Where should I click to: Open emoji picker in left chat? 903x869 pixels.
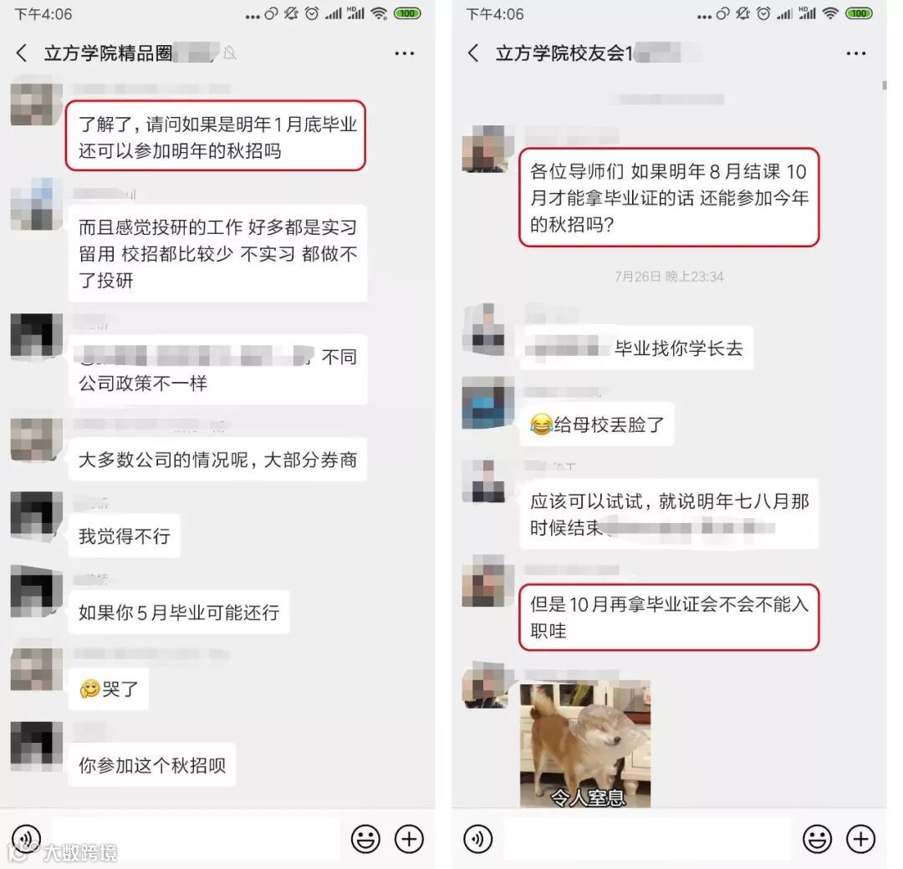point(365,838)
